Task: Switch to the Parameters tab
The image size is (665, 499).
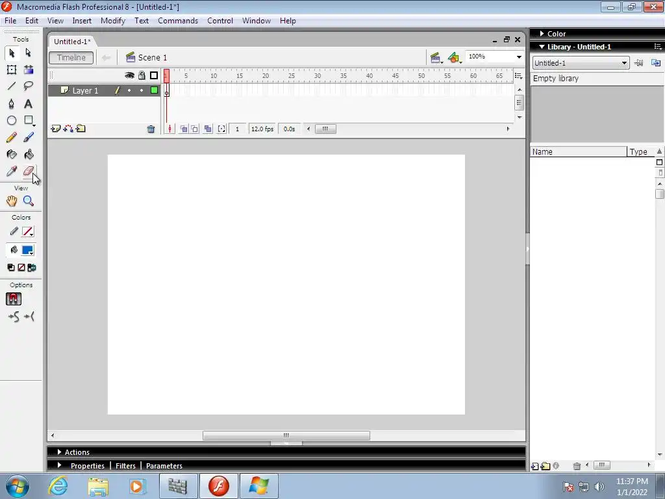Action: pyautogui.click(x=164, y=465)
